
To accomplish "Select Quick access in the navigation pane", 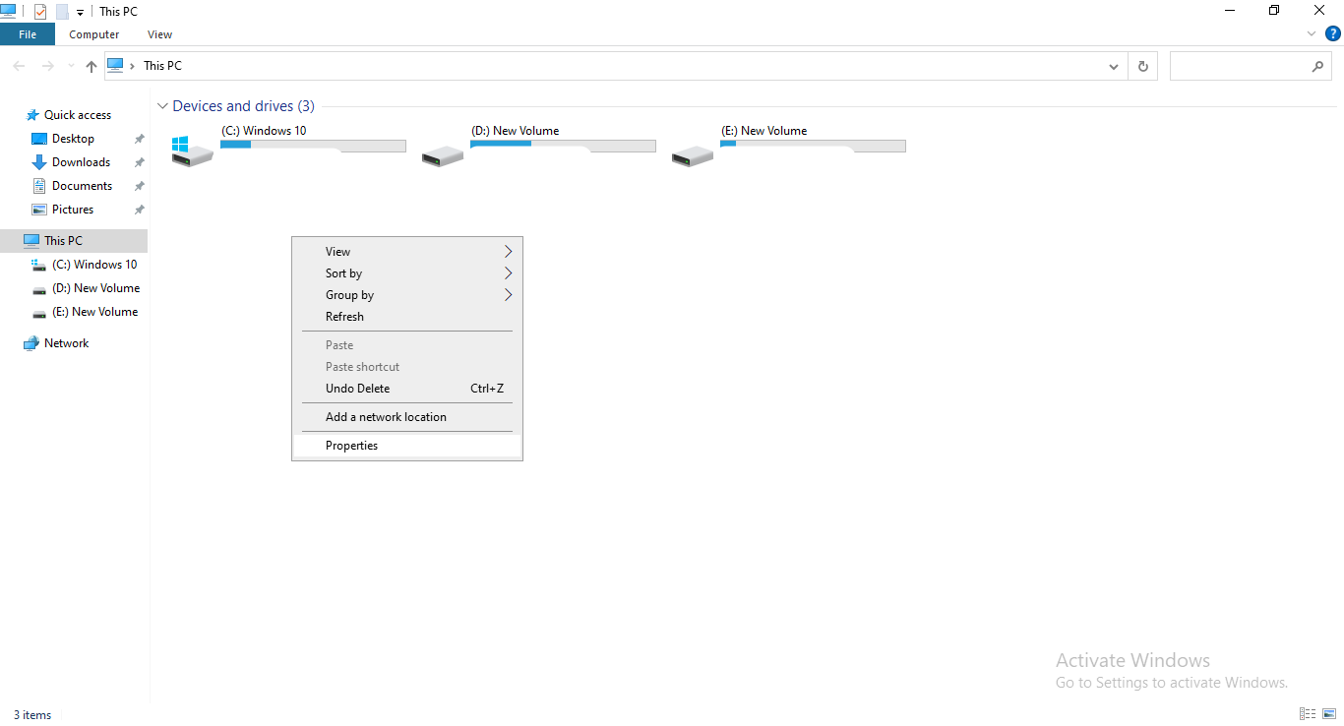I will (x=78, y=115).
